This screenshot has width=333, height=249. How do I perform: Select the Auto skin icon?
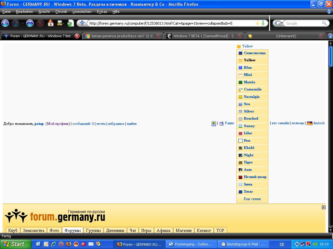[x=240, y=170]
